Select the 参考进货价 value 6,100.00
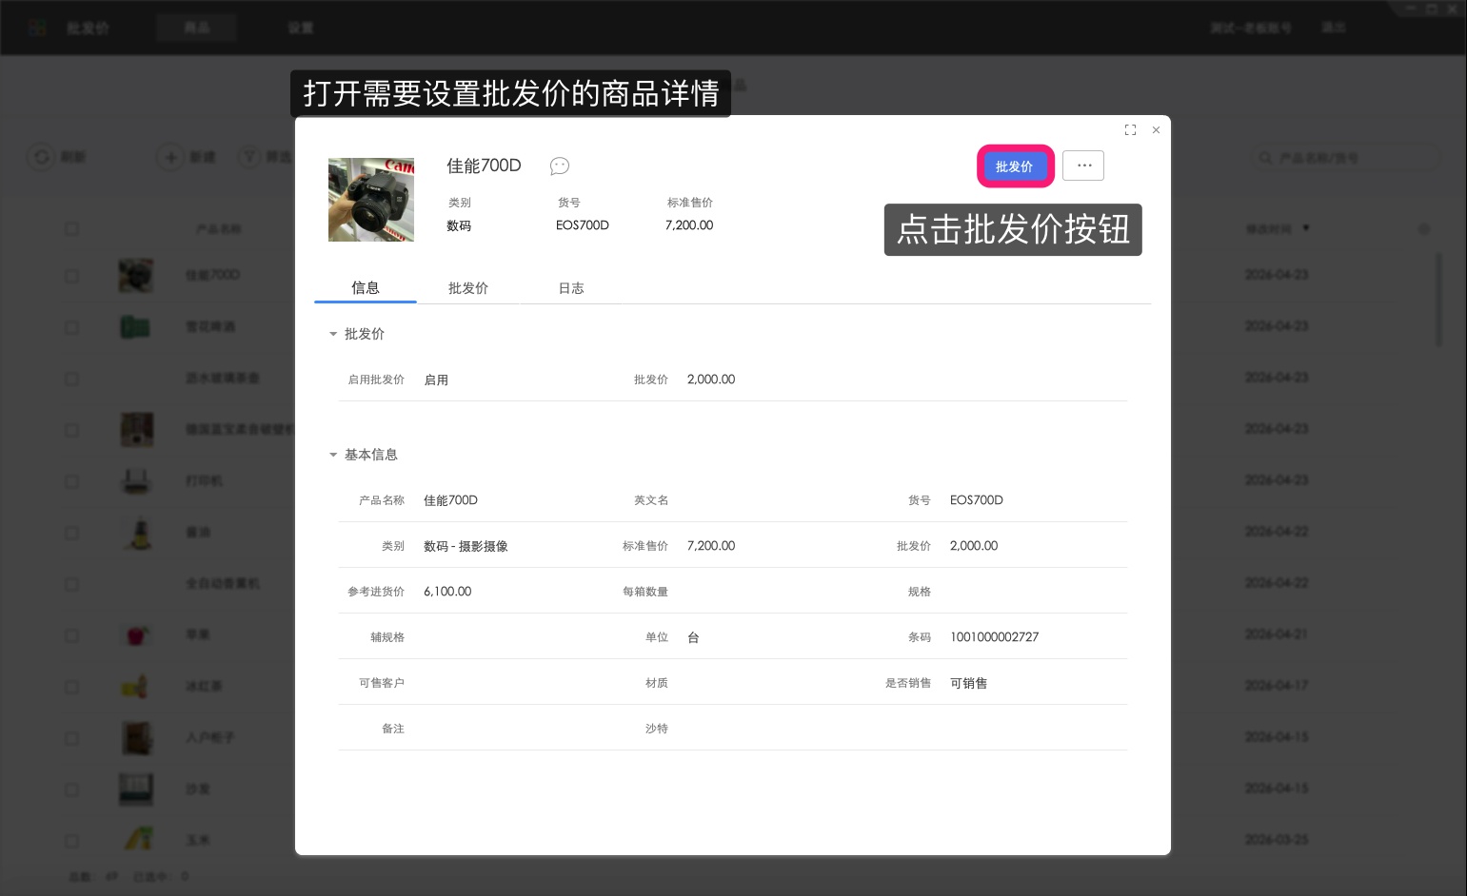The width and height of the screenshot is (1467, 896). pos(447,592)
